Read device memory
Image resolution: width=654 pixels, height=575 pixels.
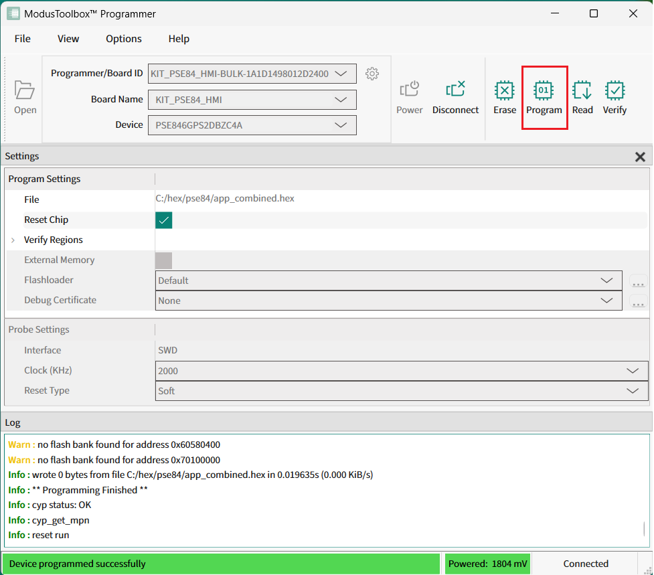tap(582, 98)
